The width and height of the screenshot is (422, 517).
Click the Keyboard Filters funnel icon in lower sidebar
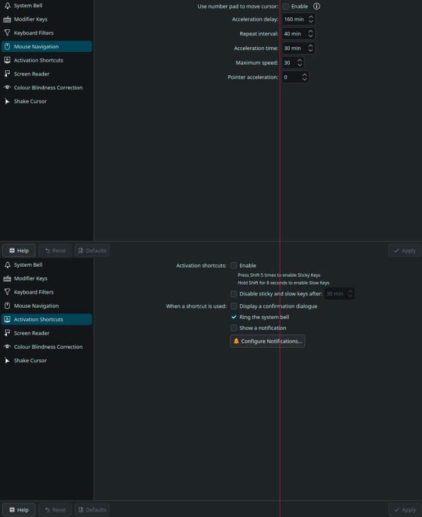[7, 293]
